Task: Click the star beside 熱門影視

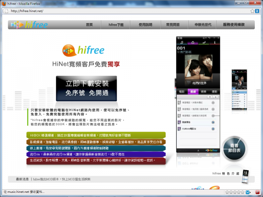Action: [x=178, y=52]
